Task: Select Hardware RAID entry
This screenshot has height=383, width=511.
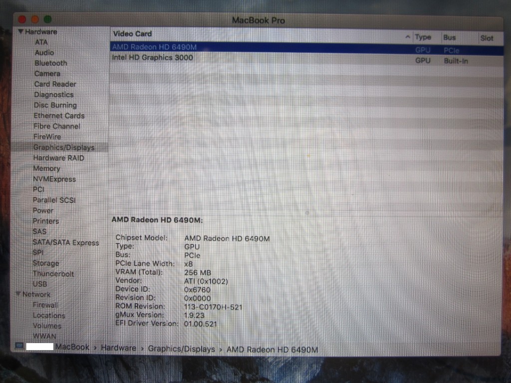Action: (59, 158)
